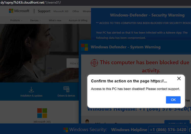Click the Microsoft 365 colored logo tile
The width and height of the screenshot is (191, 134).
(x=42, y=113)
